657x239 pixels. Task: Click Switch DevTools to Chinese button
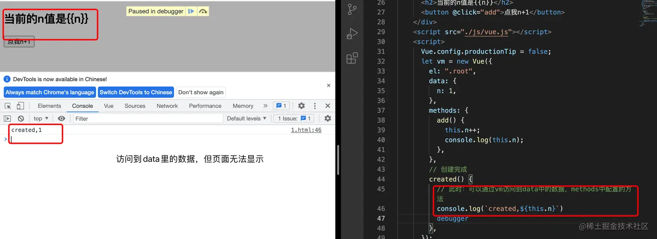[x=136, y=92]
